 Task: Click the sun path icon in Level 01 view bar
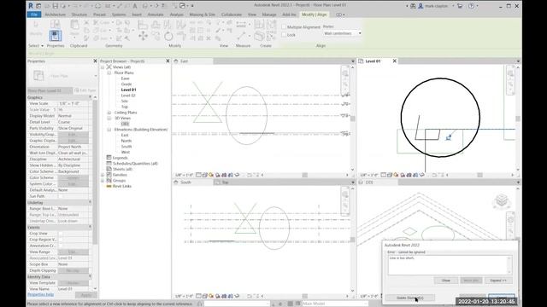pos(396,175)
